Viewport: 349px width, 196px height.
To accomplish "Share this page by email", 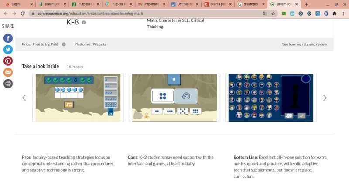I will pyautogui.click(x=8, y=72).
